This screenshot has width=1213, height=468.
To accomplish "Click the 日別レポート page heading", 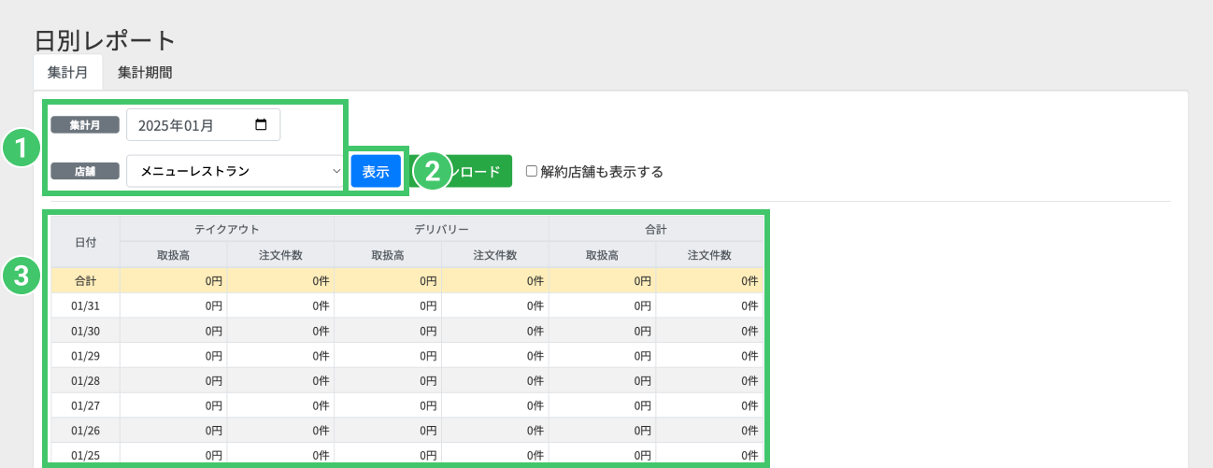I will (x=105, y=40).
